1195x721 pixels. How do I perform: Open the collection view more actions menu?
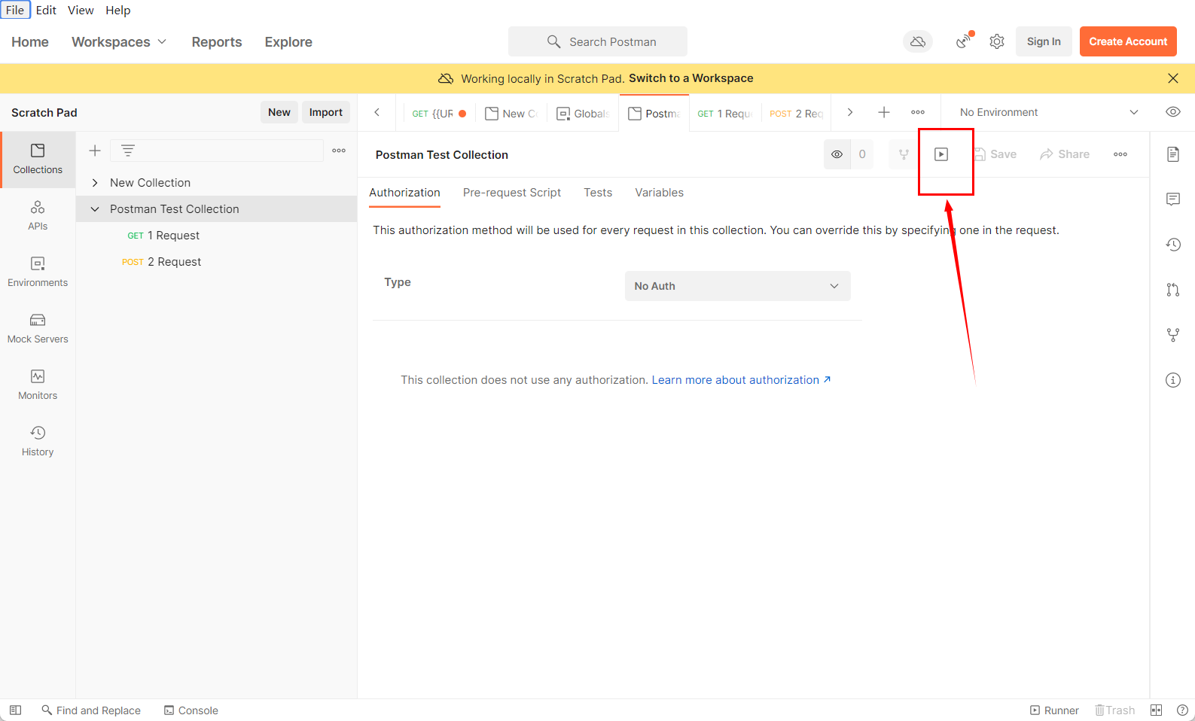[x=1120, y=154]
